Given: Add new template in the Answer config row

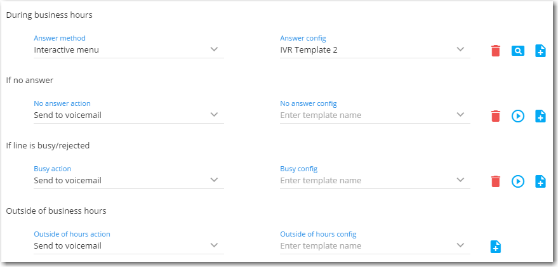Looking at the screenshot, I should tap(540, 51).
